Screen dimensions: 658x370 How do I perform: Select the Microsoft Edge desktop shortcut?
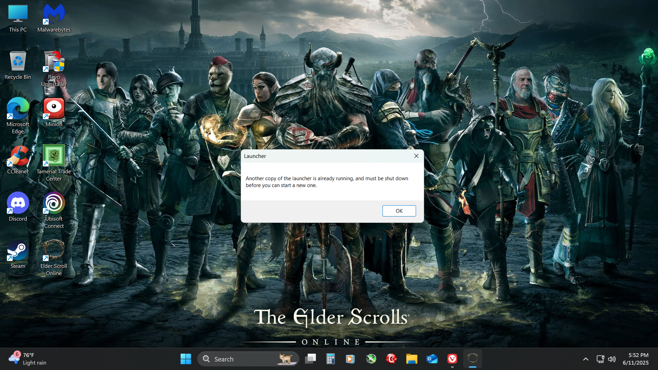coord(18,116)
